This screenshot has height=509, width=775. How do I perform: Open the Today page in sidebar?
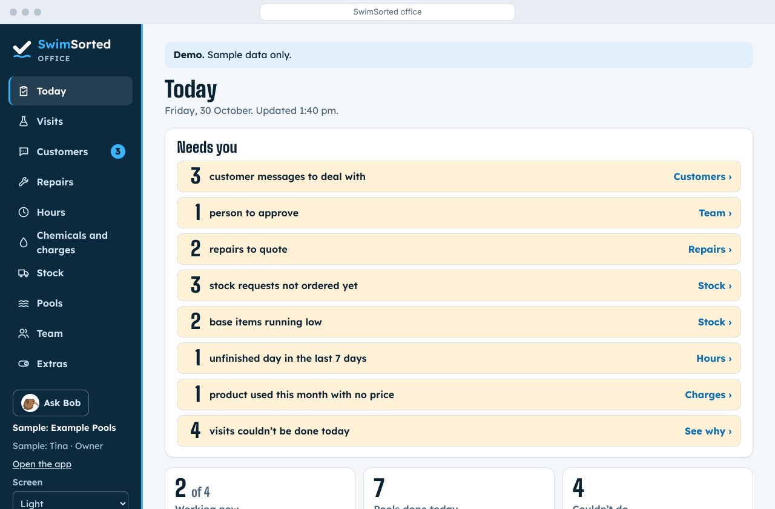click(71, 91)
